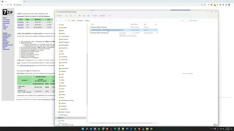Expand the Camera Uploads folder tree node

(x=58, y=36)
